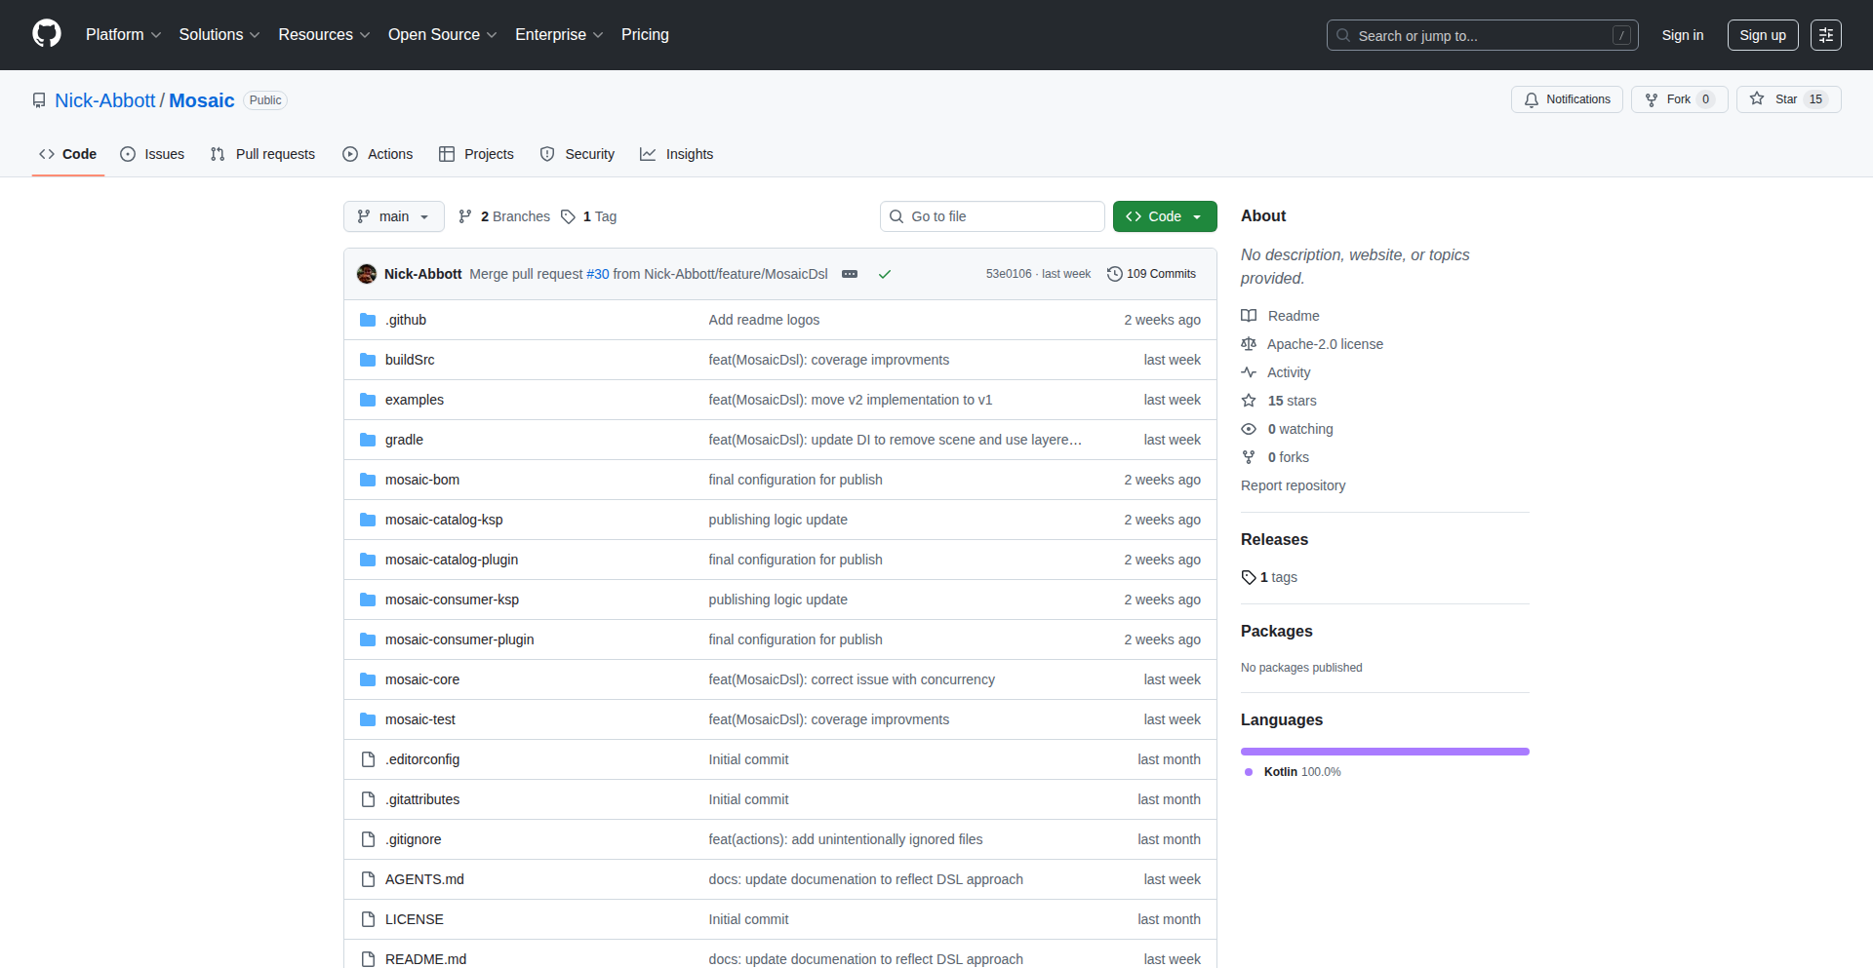
Task: Go to the Pricing page
Action: pos(645,34)
